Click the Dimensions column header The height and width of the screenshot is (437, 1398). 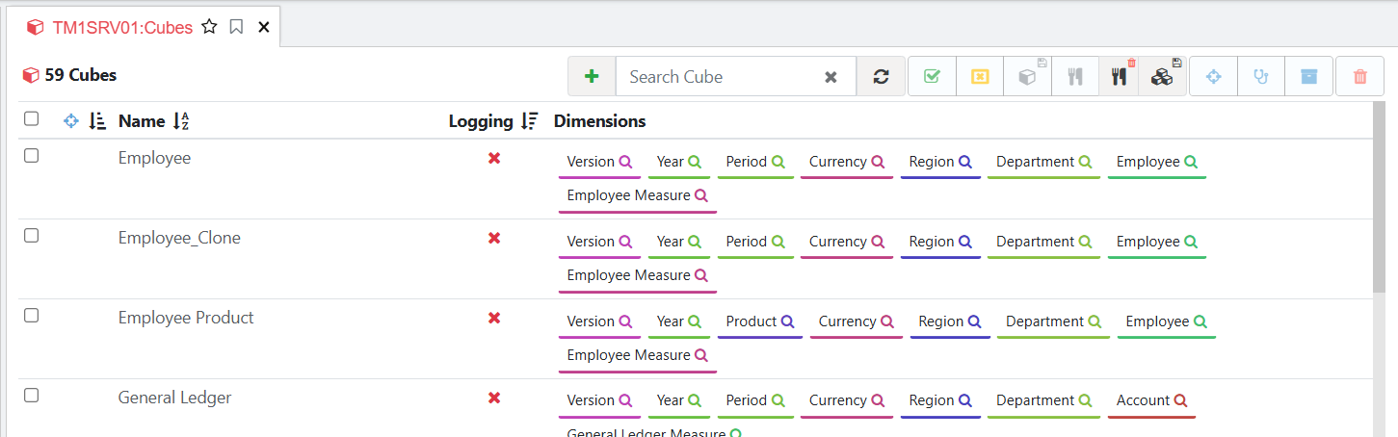pyautogui.click(x=599, y=121)
